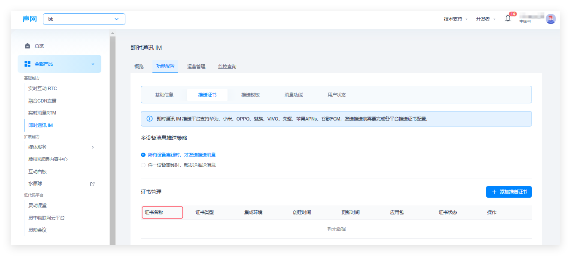Open the bb project dropdown
Screen dimensions: 571x256
84,19
